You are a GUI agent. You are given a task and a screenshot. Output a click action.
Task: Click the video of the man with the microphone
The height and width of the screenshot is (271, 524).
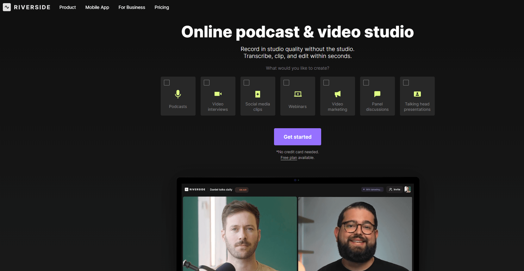(240, 234)
